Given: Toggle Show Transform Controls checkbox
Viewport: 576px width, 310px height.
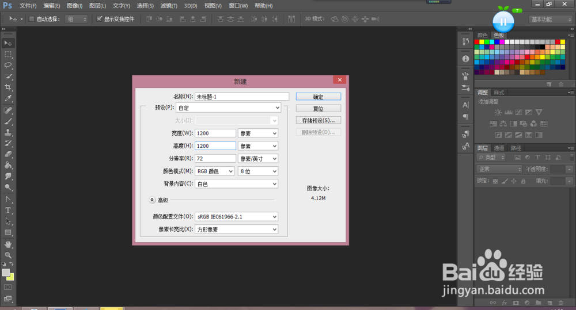Looking at the screenshot, I should pyautogui.click(x=99, y=19).
